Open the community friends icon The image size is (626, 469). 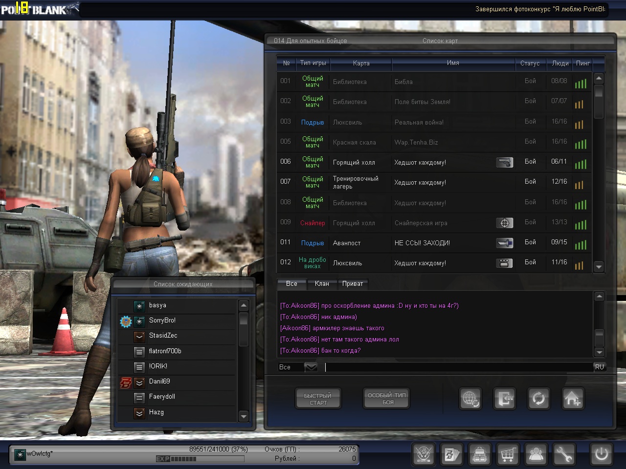click(536, 454)
